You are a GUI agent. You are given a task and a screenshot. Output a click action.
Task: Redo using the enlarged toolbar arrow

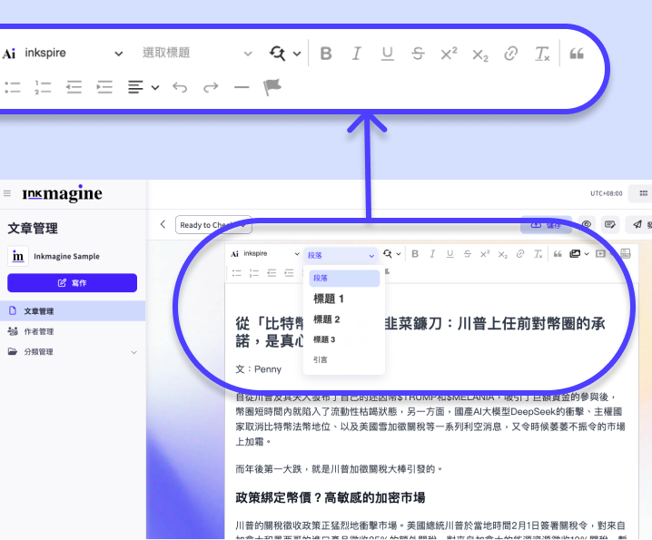point(211,87)
